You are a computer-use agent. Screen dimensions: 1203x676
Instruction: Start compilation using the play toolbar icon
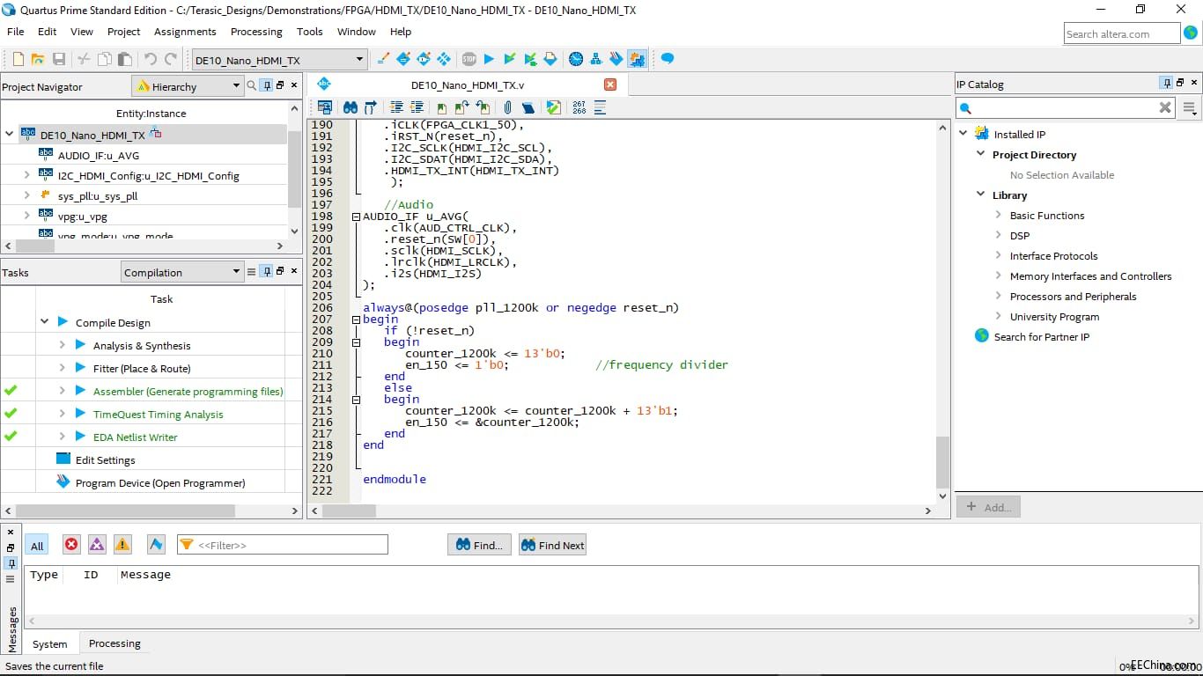490,59
